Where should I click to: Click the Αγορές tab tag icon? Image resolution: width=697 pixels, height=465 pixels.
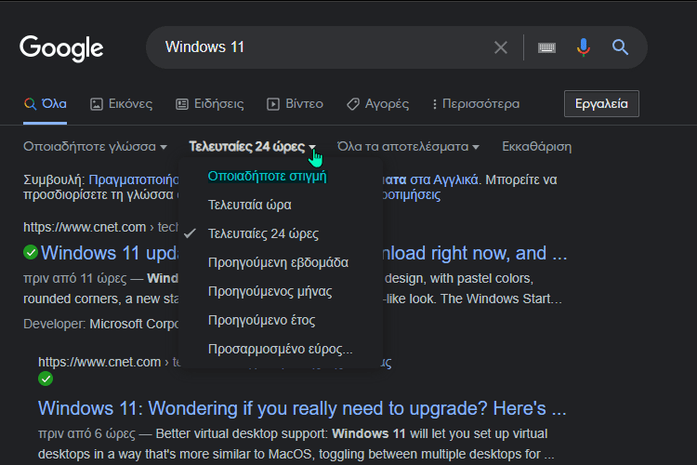[353, 104]
